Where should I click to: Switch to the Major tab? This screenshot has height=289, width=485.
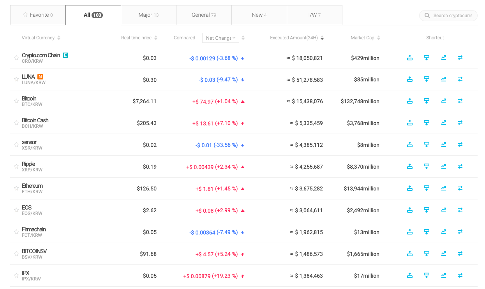pyautogui.click(x=148, y=15)
